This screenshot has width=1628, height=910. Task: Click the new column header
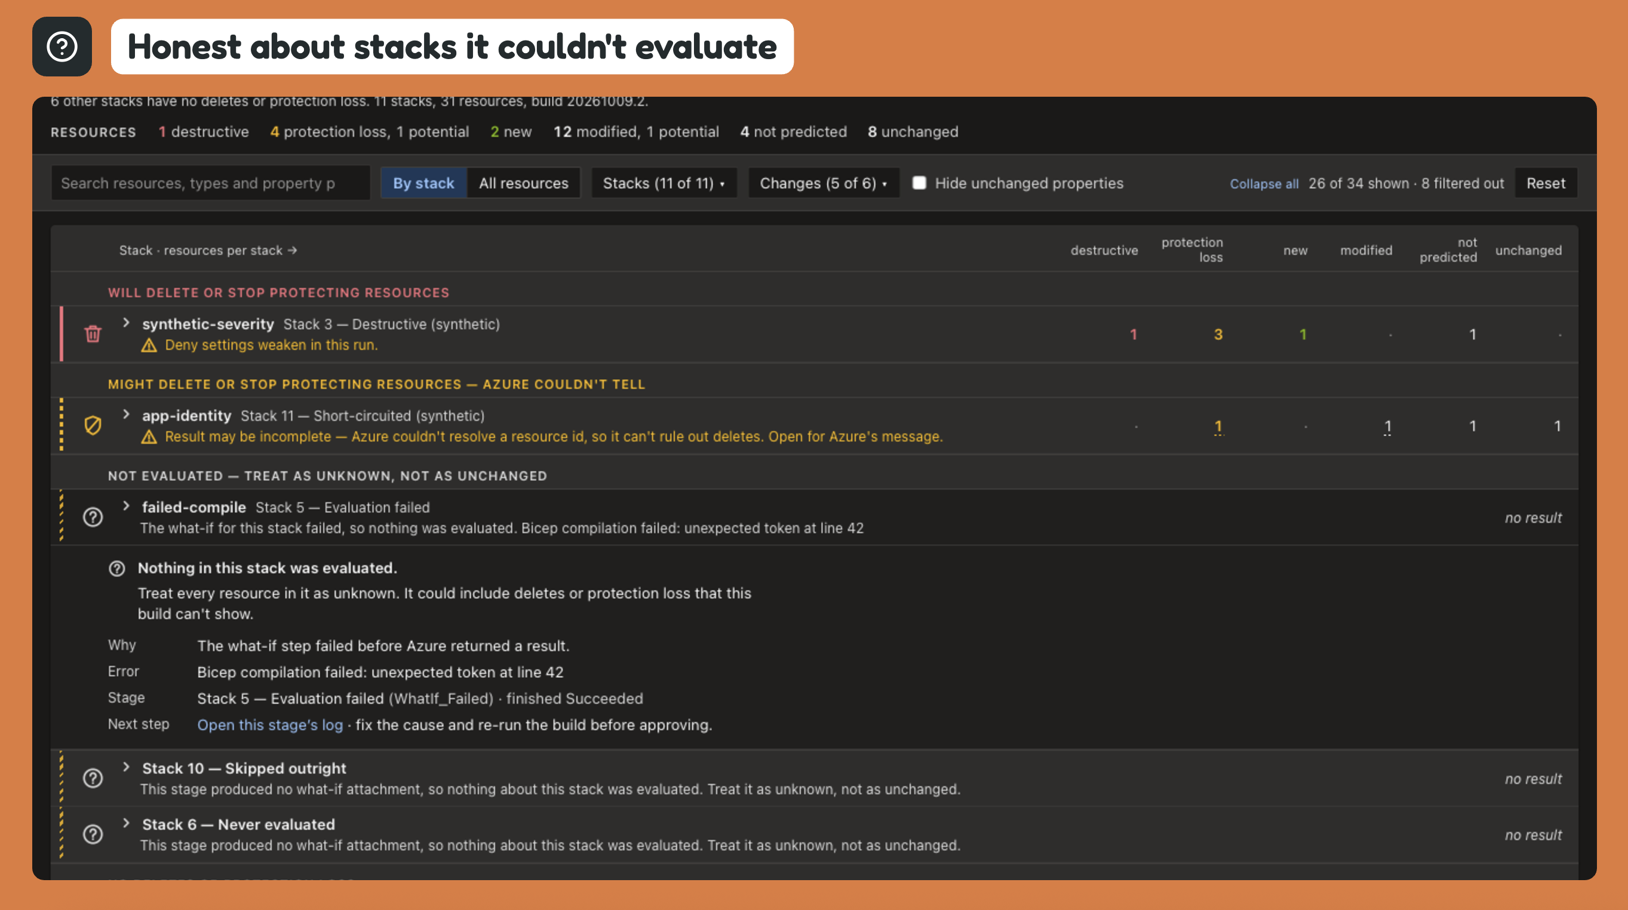1295,250
